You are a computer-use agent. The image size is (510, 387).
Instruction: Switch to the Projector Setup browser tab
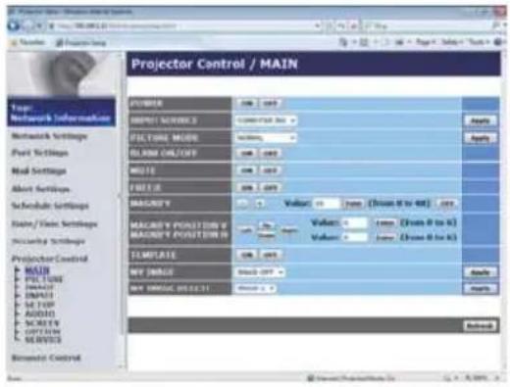click(81, 42)
